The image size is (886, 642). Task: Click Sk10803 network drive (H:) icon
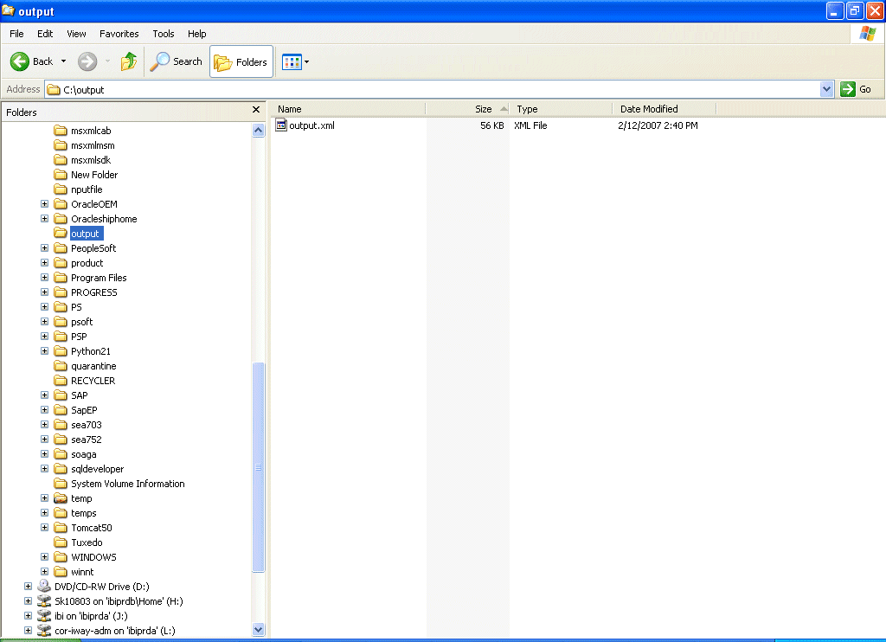click(x=44, y=600)
